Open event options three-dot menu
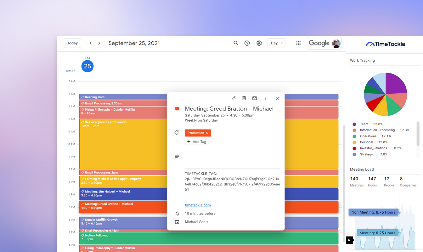This screenshot has height=252, width=423. (x=265, y=98)
